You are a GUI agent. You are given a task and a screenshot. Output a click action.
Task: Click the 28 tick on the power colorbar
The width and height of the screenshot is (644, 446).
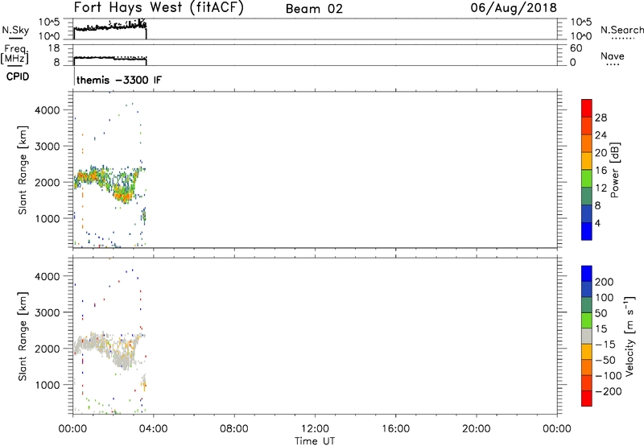point(601,118)
